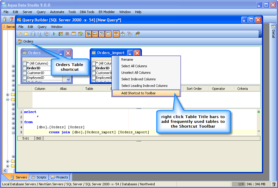Collapse the minus node beside the folder in server tree
This screenshot has width=278, height=188.
[7, 99]
